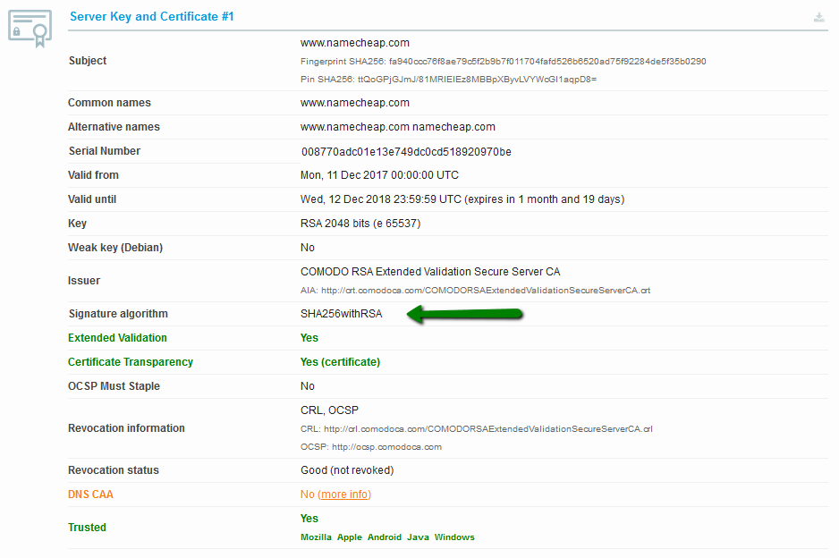839x558 pixels.
Task: Click the Key value RSA 2048 bits
Action: tap(360, 223)
